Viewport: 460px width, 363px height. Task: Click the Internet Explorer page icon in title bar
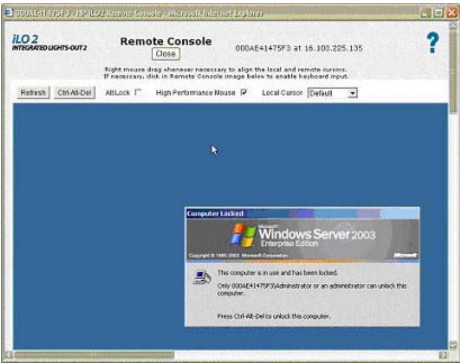[x=9, y=12]
